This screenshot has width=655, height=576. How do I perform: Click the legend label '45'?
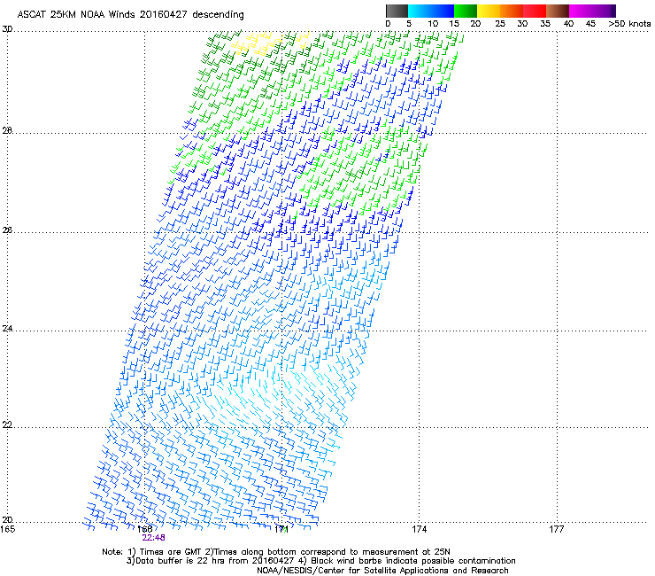[590, 23]
